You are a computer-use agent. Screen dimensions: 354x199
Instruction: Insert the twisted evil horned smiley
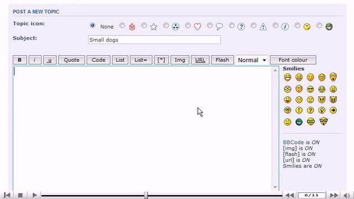coord(333,99)
